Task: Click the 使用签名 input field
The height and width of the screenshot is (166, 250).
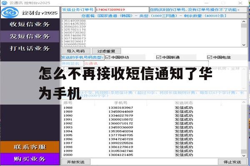Action: (146, 63)
